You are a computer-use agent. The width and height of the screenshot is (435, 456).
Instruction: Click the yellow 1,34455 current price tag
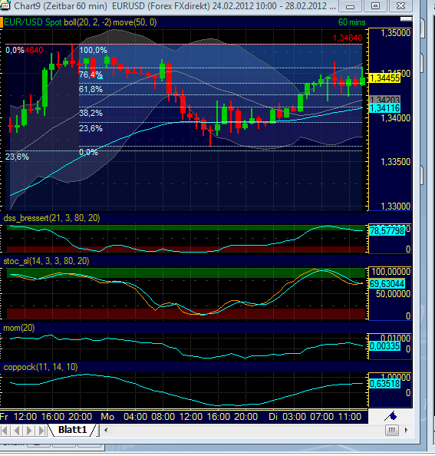click(x=384, y=78)
